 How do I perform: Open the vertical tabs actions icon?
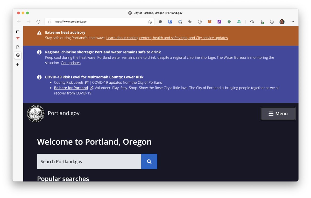18,32
